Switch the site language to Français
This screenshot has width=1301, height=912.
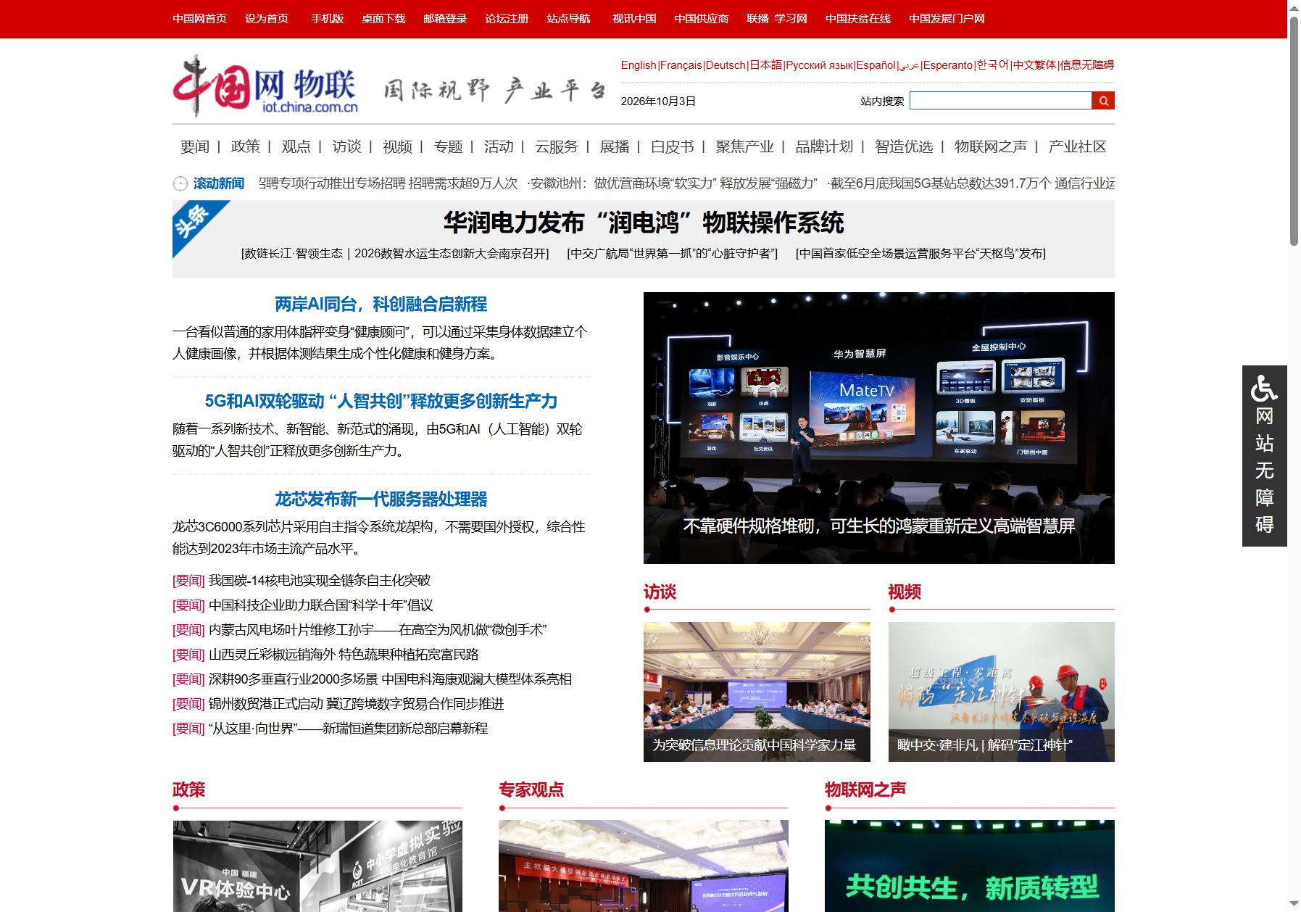point(681,65)
